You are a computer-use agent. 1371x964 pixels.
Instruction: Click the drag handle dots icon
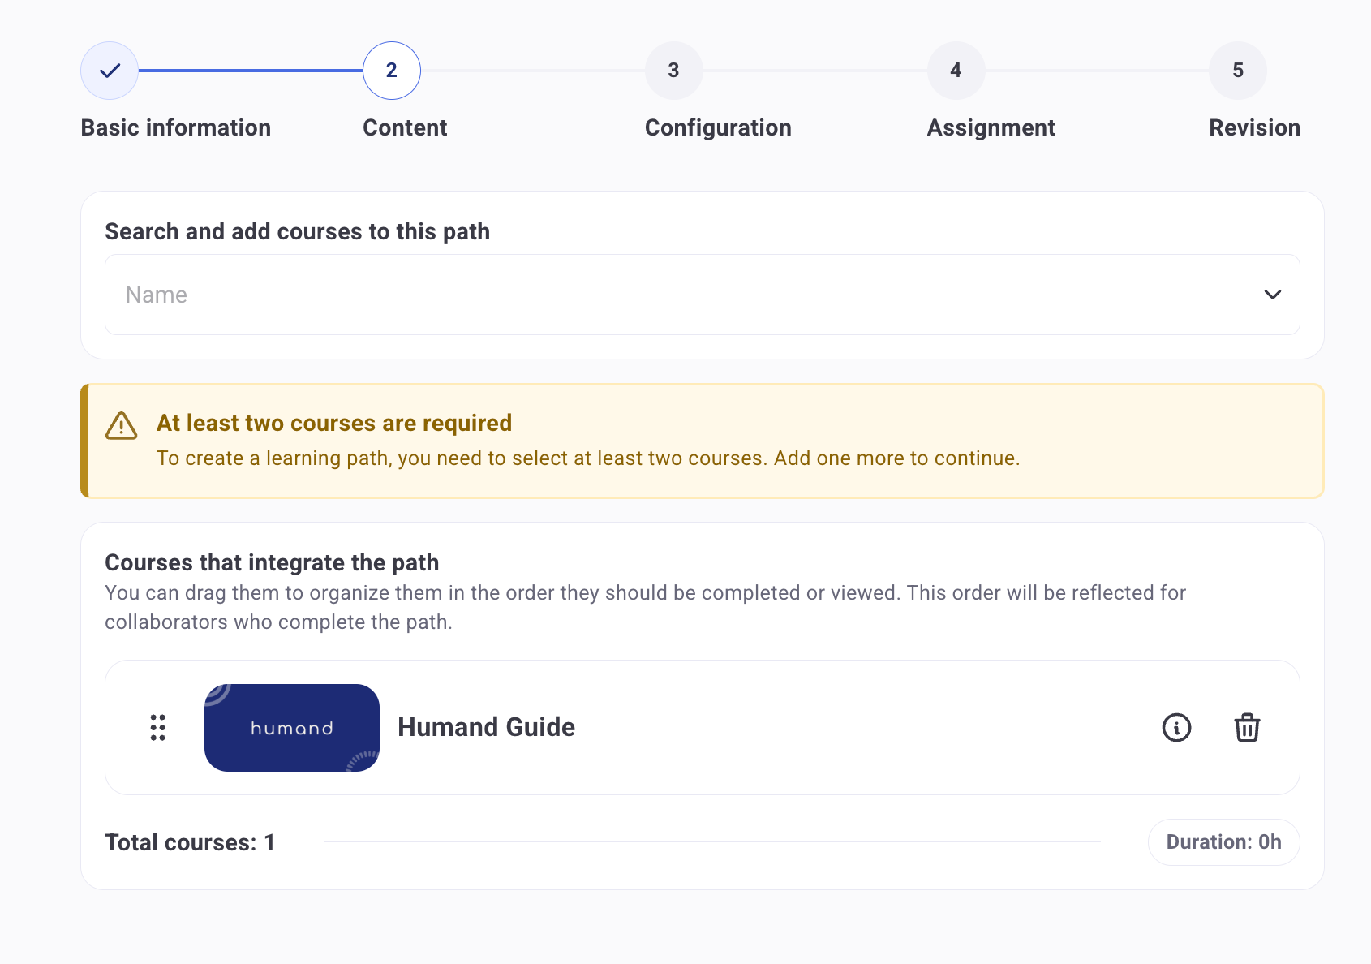pyautogui.click(x=158, y=728)
